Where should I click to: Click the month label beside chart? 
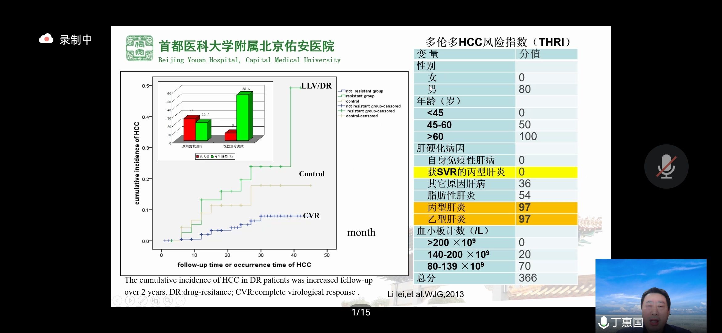(x=361, y=232)
